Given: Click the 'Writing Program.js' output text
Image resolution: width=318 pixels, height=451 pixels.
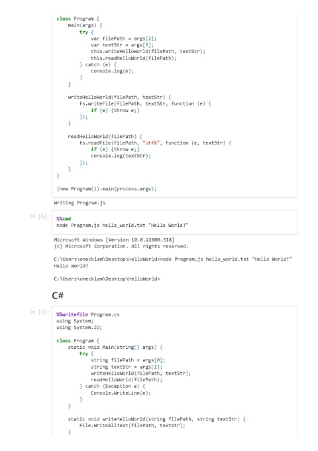Looking at the screenshot, I should [x=79, y=203].
